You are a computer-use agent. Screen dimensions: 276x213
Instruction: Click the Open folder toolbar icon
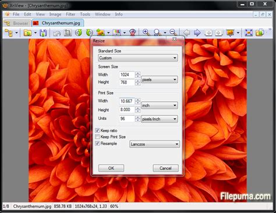coord(27,33)
